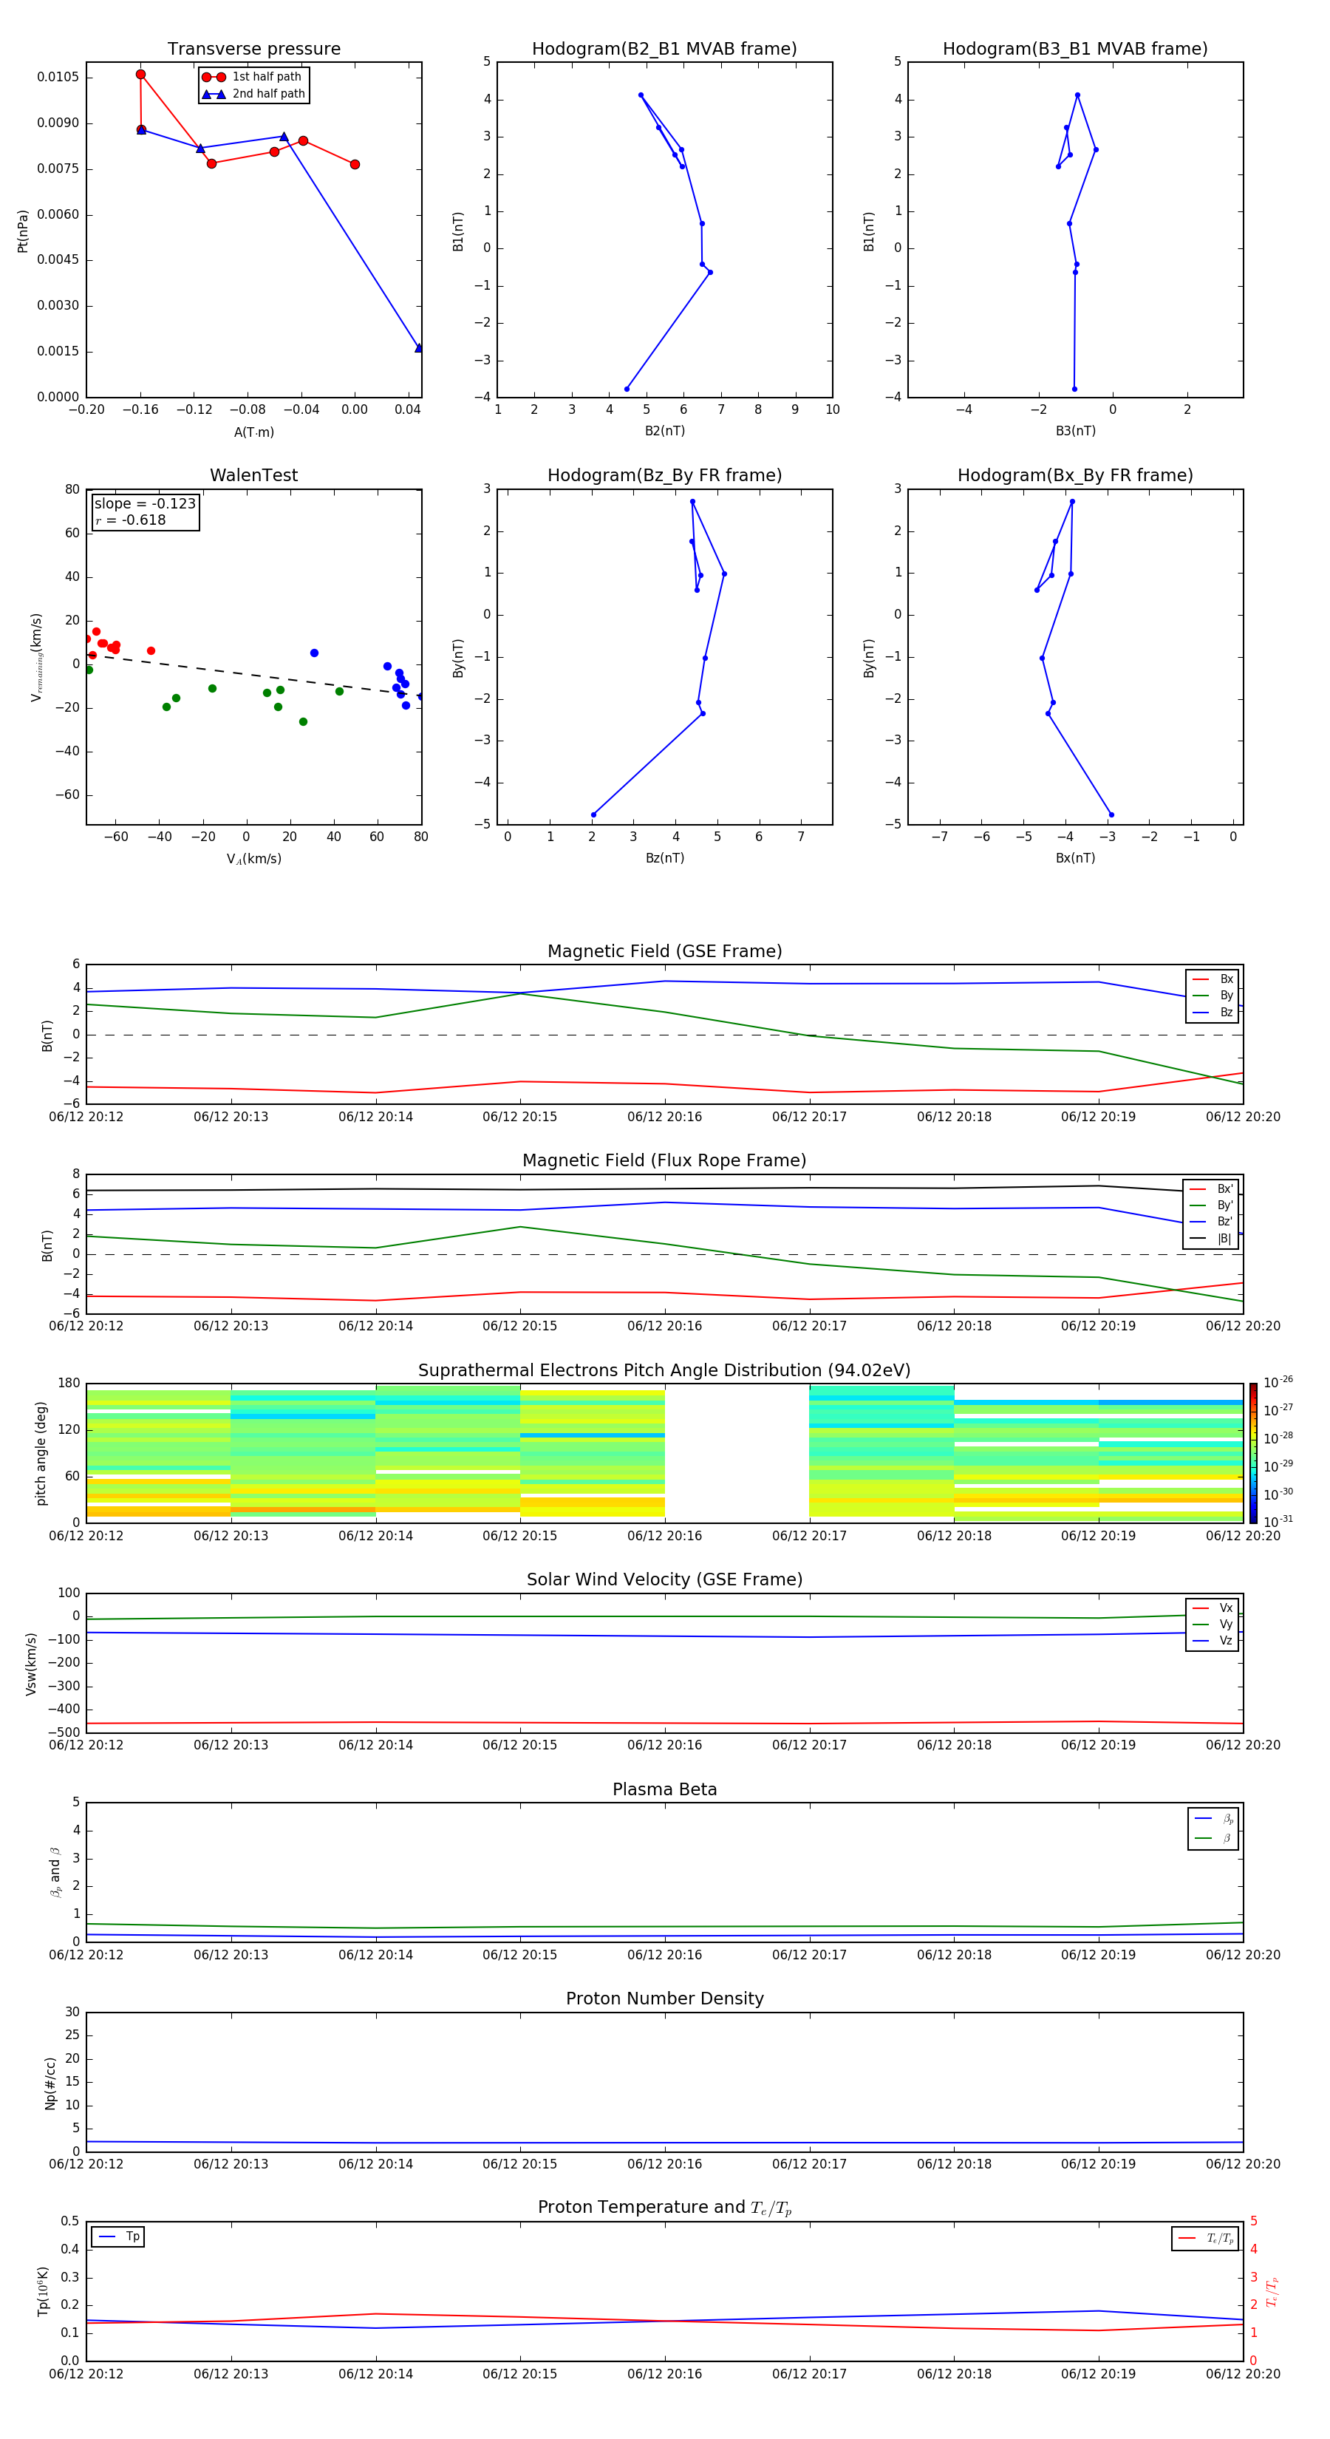This screenshot has height=2439, width=1330.
Task: Click the "Hodogram(Bx_By FR frame)" title
Action: pos(1075,475)
